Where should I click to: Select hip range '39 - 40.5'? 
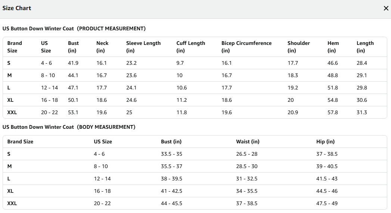[x=327, y=166]
